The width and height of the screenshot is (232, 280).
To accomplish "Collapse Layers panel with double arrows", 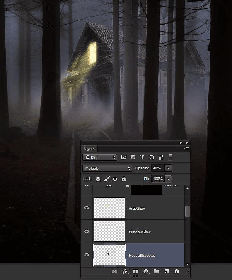I will pyautogui.click(x=181, y=143).
